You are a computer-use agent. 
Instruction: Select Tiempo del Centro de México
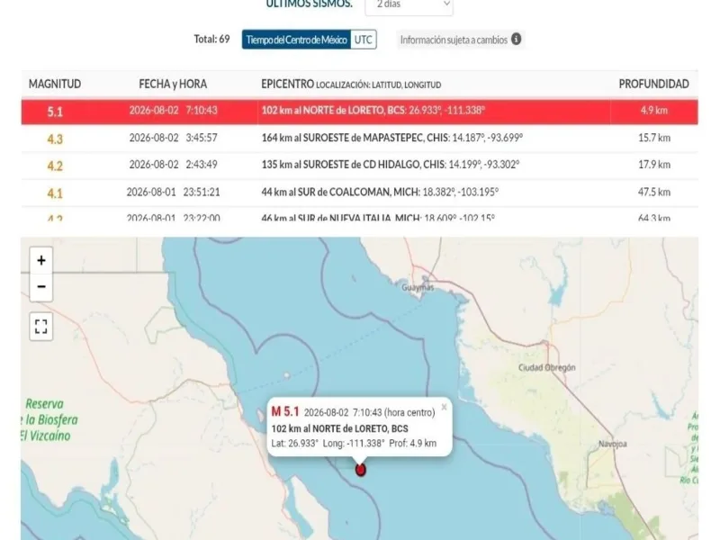(297, 40)
